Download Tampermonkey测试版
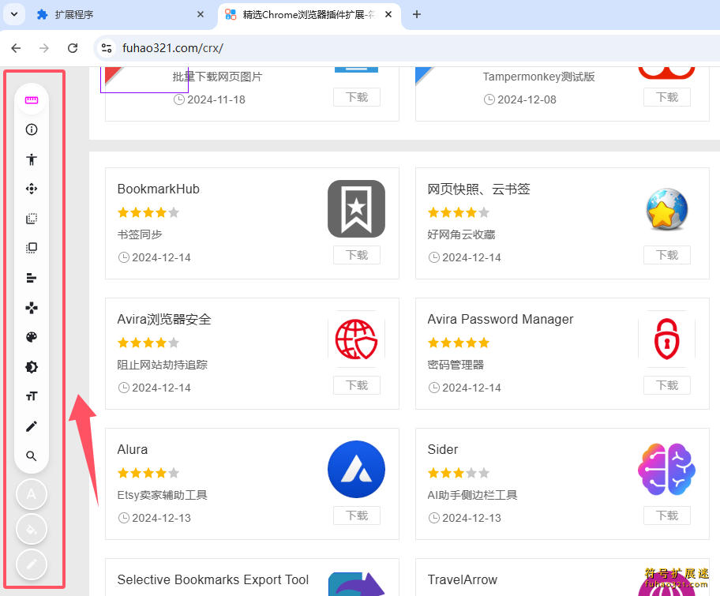720x596 pixels. [667, 97]
